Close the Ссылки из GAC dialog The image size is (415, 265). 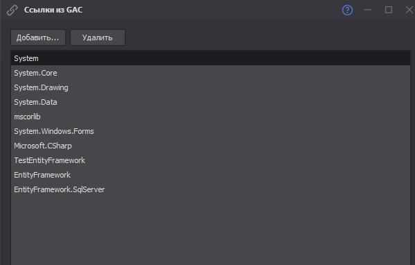[409, 10]
